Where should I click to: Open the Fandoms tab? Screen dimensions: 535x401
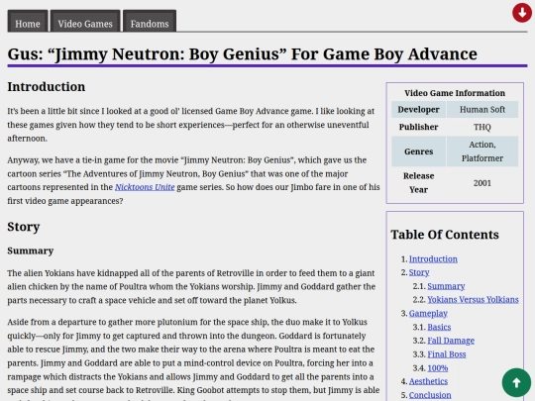tap(150, 21)
